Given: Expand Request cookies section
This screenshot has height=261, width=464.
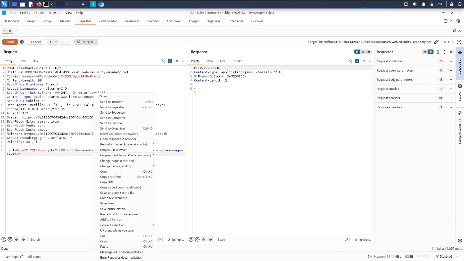Looking at the screenshot, I should tap(415, 89).
